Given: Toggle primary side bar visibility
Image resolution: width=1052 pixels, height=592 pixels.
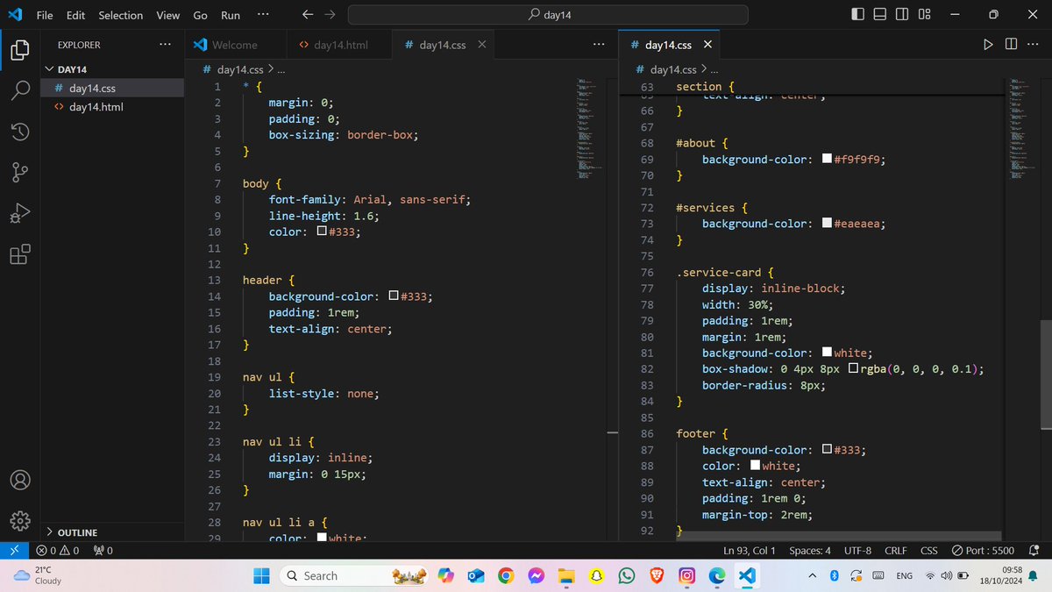Looking at the screenshot, I should pos(857,15).
